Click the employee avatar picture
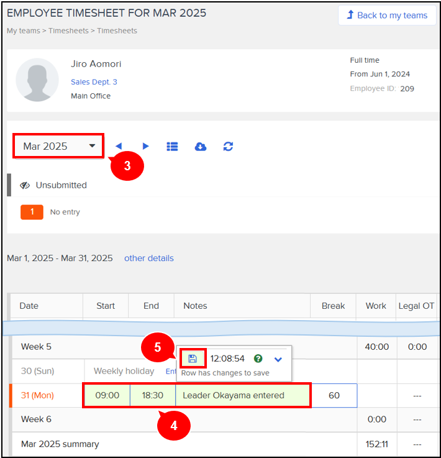This screenshot has width=441, height=458. point(37,80)
